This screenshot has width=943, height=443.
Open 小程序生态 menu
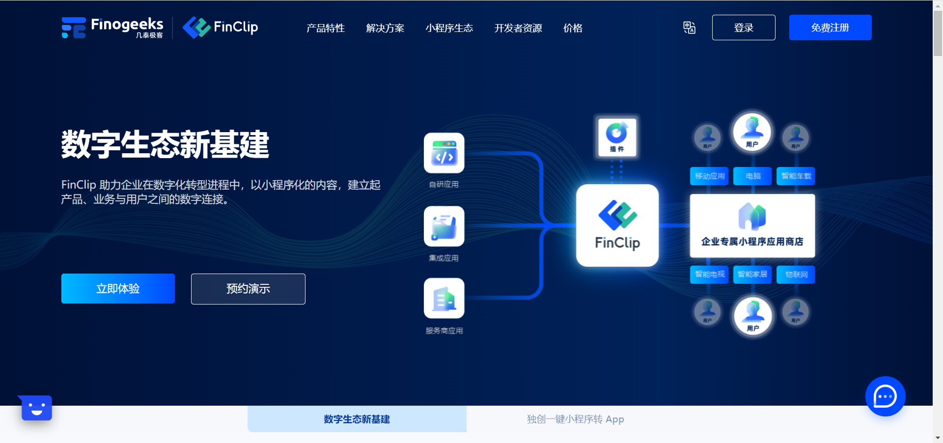pyautogui.click(x=449, y=28)
